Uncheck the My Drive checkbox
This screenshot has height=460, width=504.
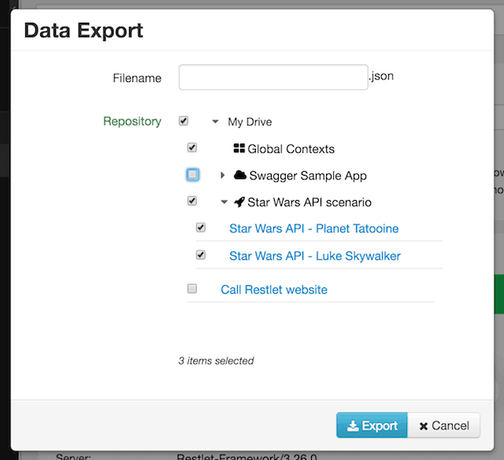183,121
